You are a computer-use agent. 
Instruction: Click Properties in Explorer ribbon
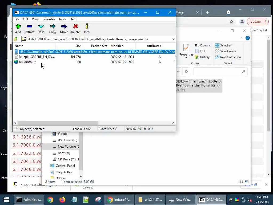186,51
